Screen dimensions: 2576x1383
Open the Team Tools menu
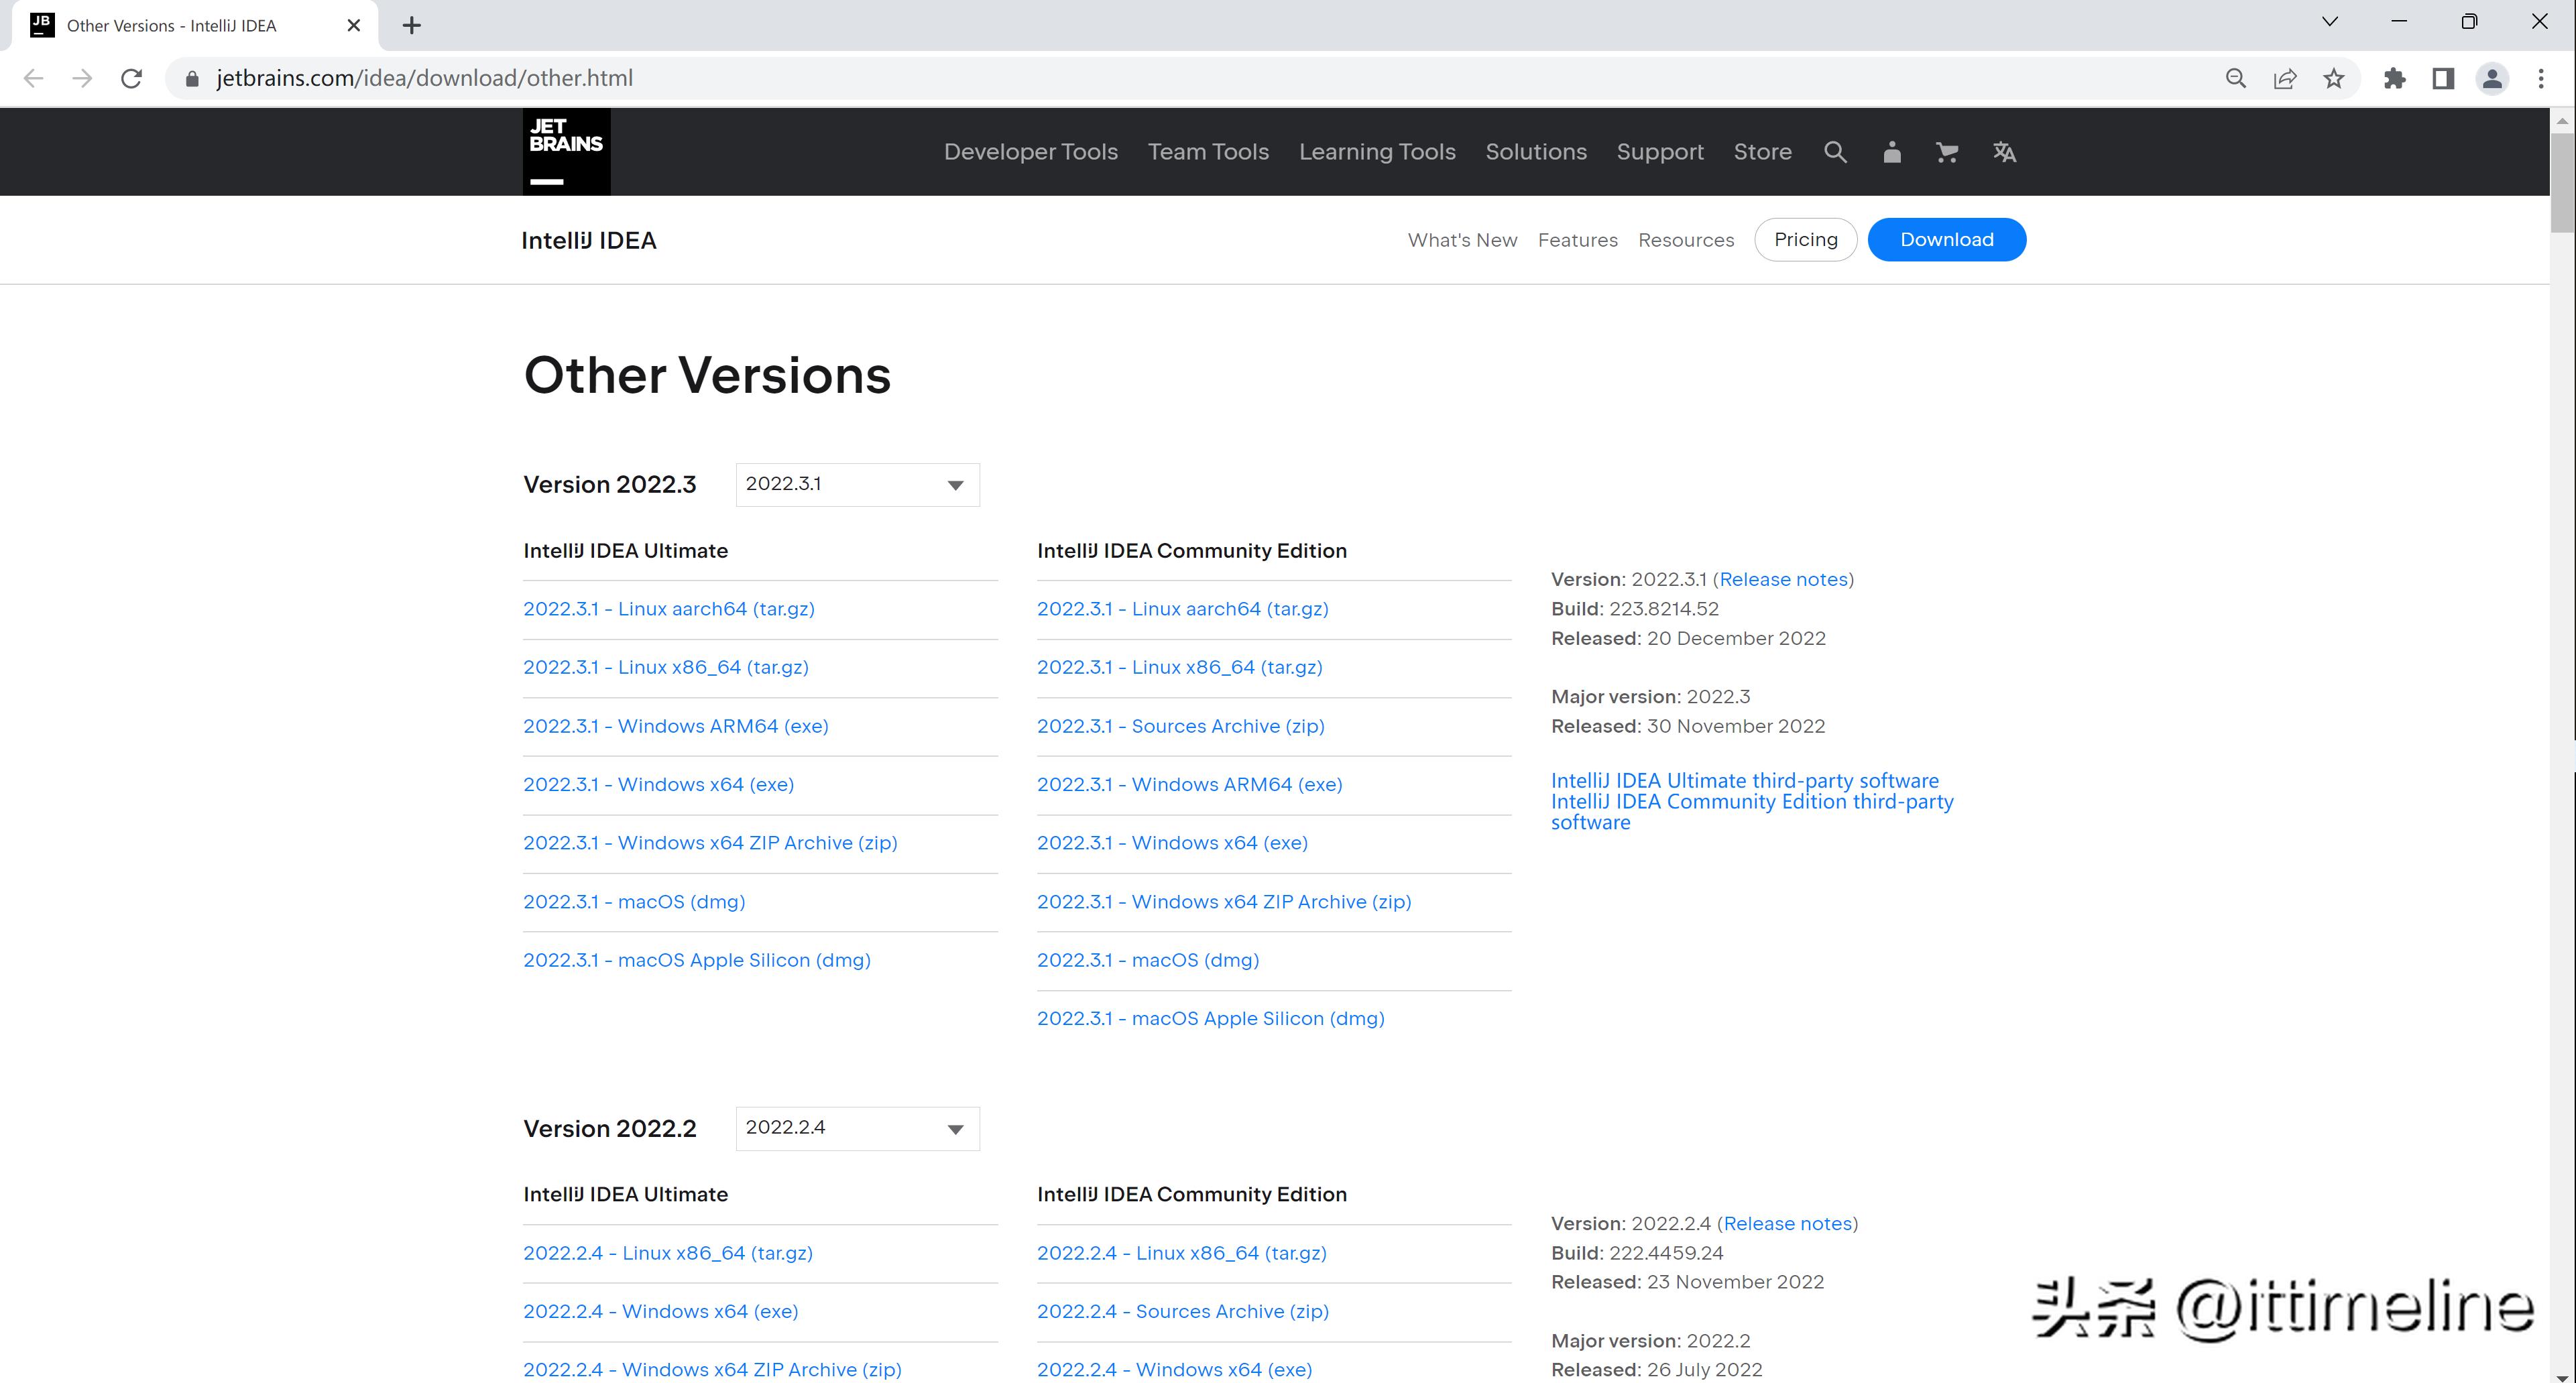tap(1208, 152)
